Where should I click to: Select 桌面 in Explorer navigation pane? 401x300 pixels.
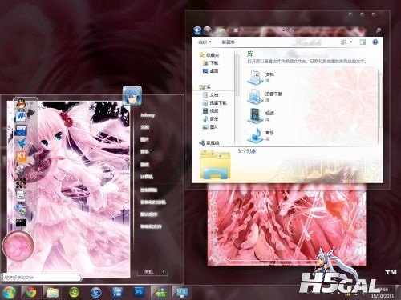pyautogui.click(x=210, y=71)
